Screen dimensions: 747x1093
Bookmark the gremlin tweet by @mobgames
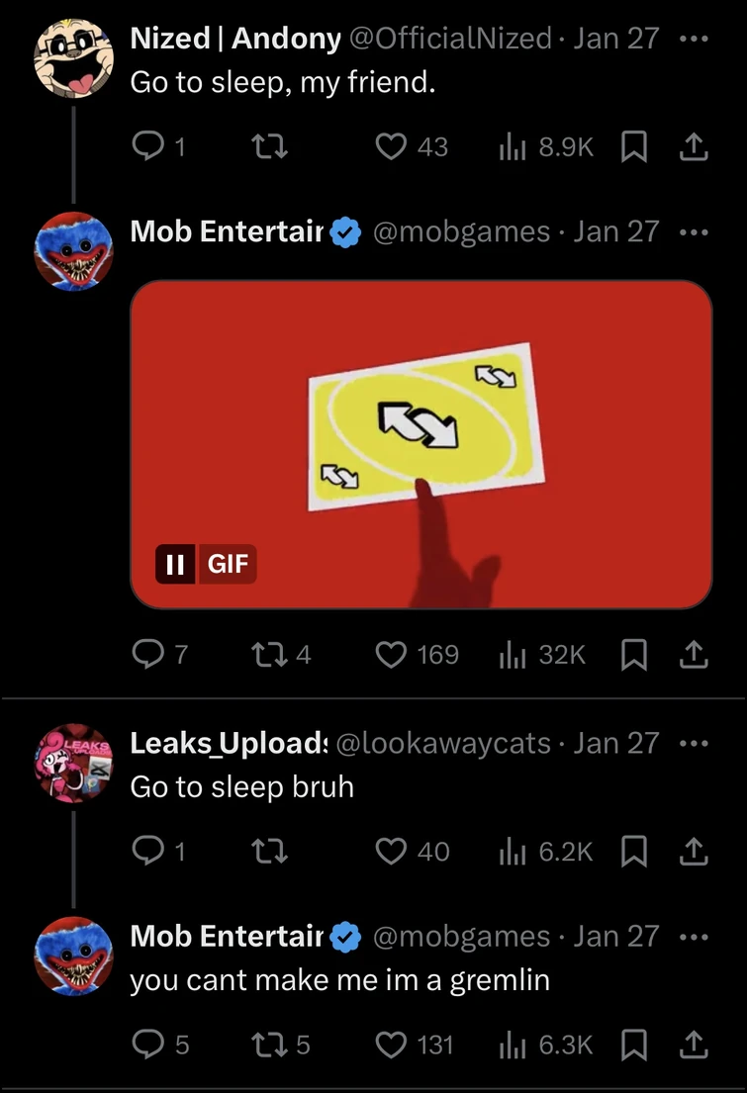coord(634,1045)
